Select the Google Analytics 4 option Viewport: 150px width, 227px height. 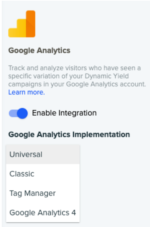click(43, 213)
